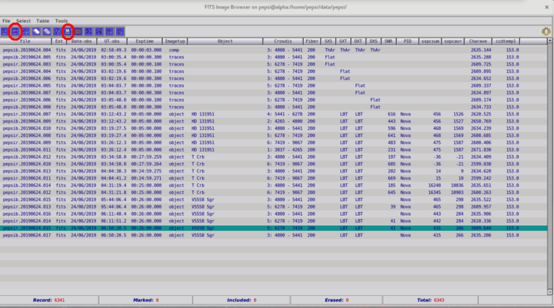Click the red-circled icon under the Select menu
This screenshot has width=554, height=308.
click(14, 32)
